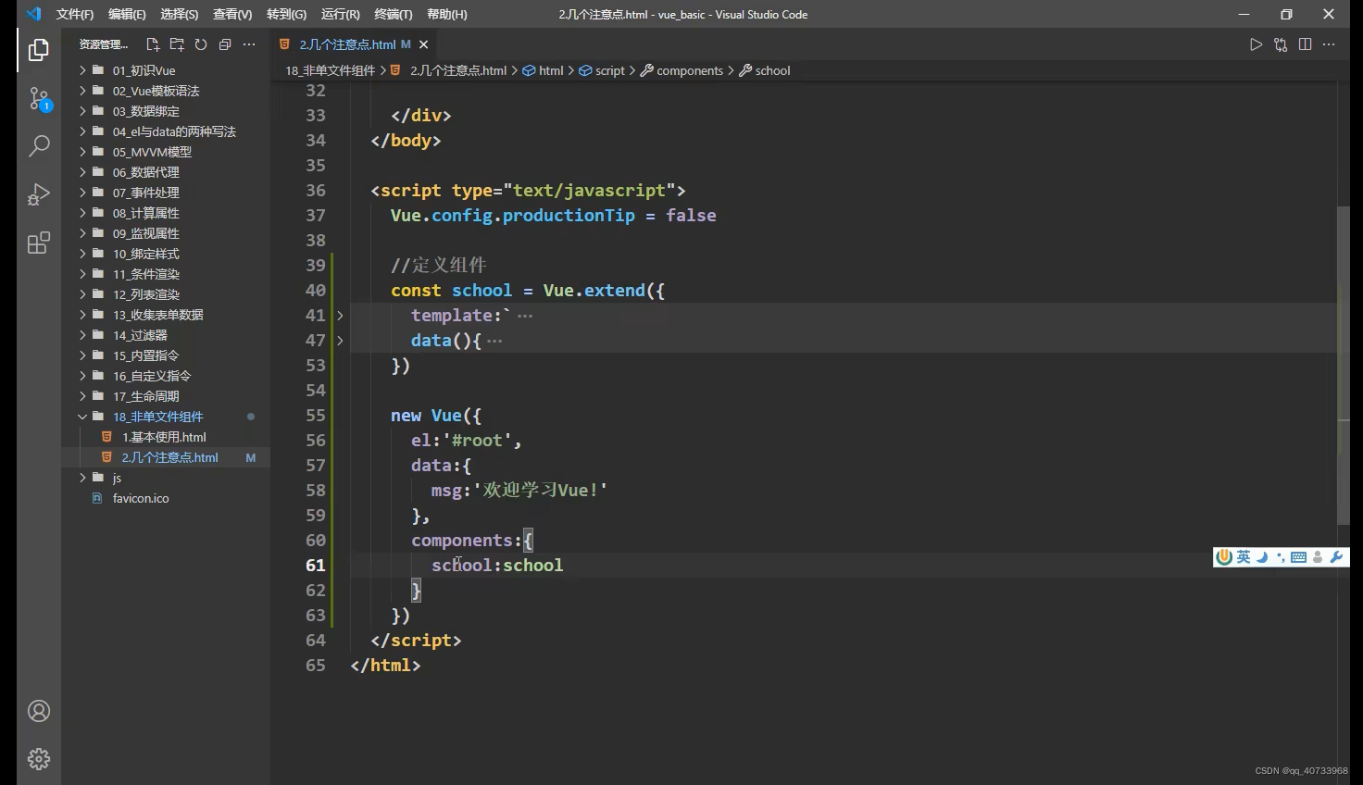
Task: Click the New Folder icon in explorer
Action: (177, 44)
